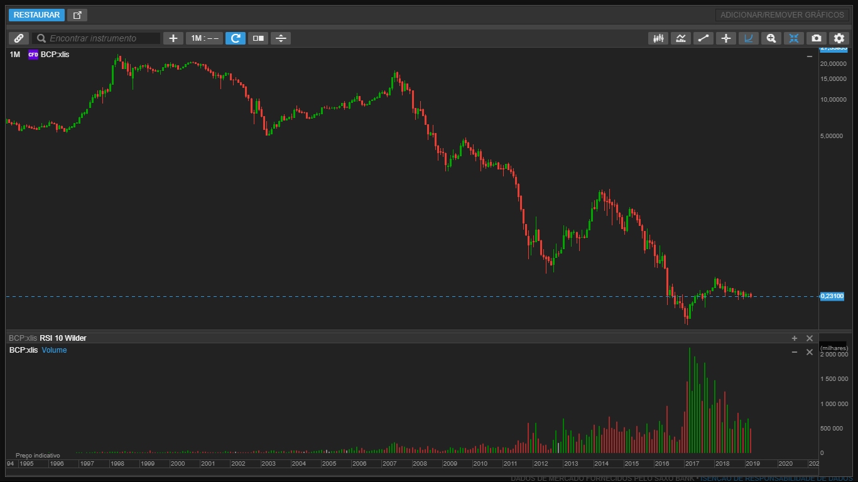Take a chart snapshot with the camera icon

click(816, 38)
